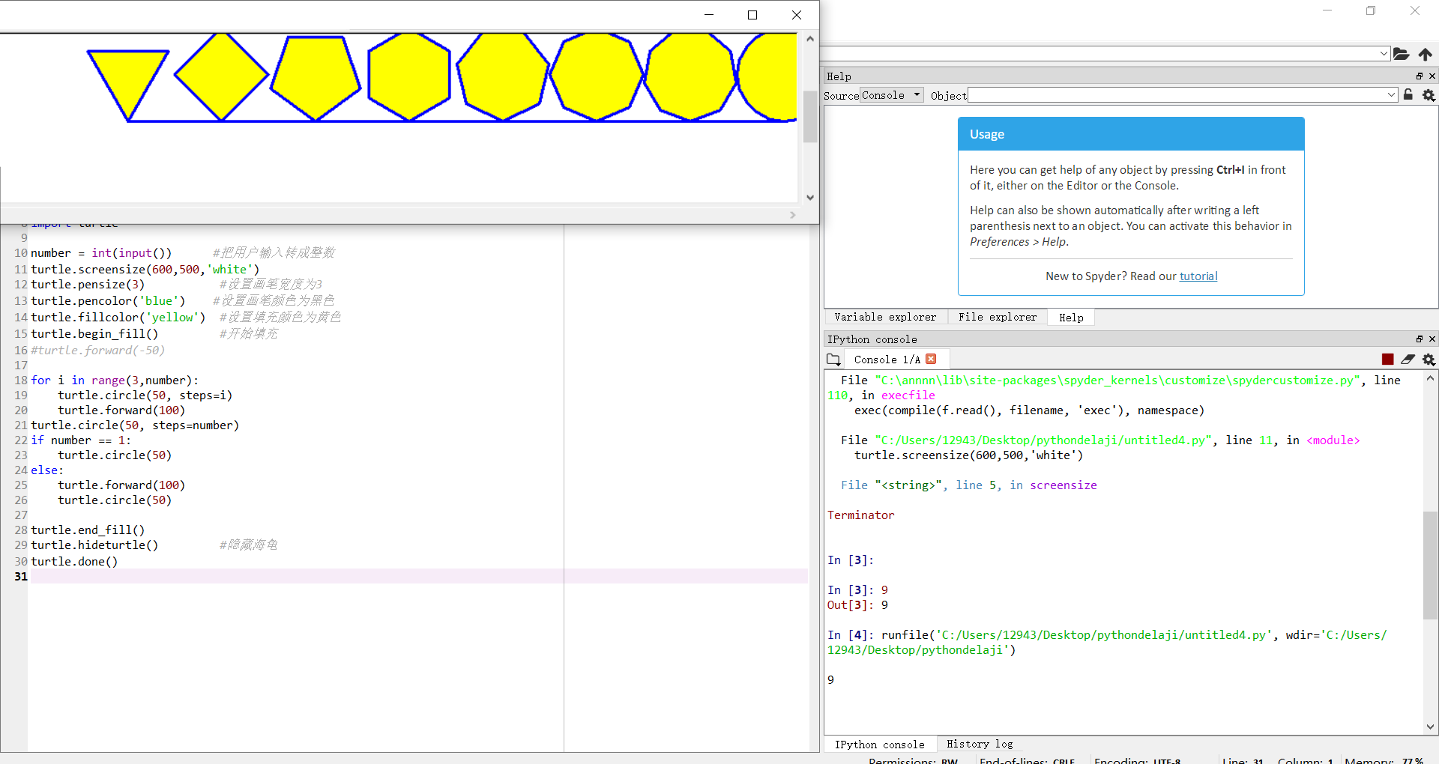Maximize the turtle graphics window
Image resolution: width=1439 pixels, height=764 pixels.
(752, 15)
